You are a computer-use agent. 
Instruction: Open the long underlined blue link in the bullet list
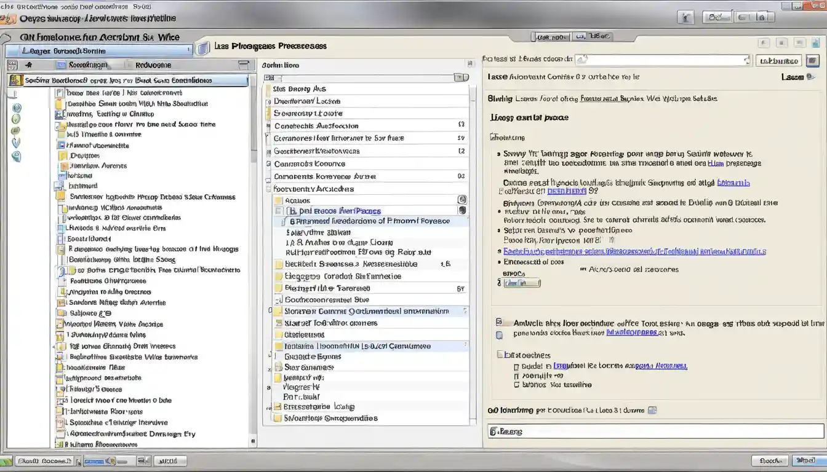pyautogui.click(x=634, y=251)
